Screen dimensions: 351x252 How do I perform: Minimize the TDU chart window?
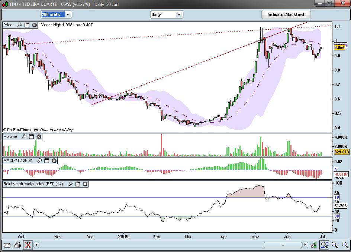tap(320, 3)
